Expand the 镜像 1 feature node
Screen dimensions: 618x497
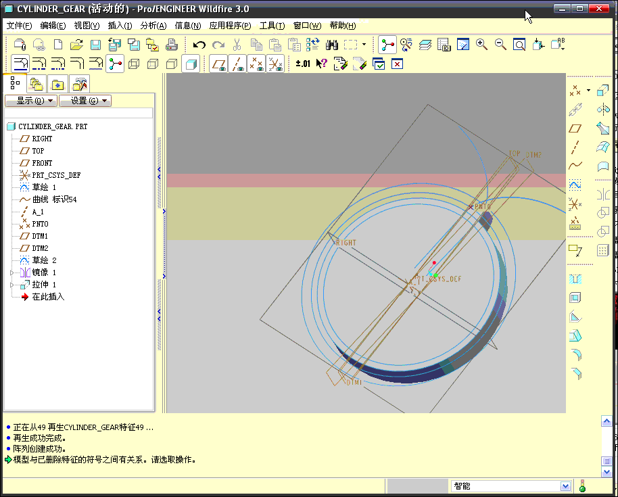tap(11, 273)
